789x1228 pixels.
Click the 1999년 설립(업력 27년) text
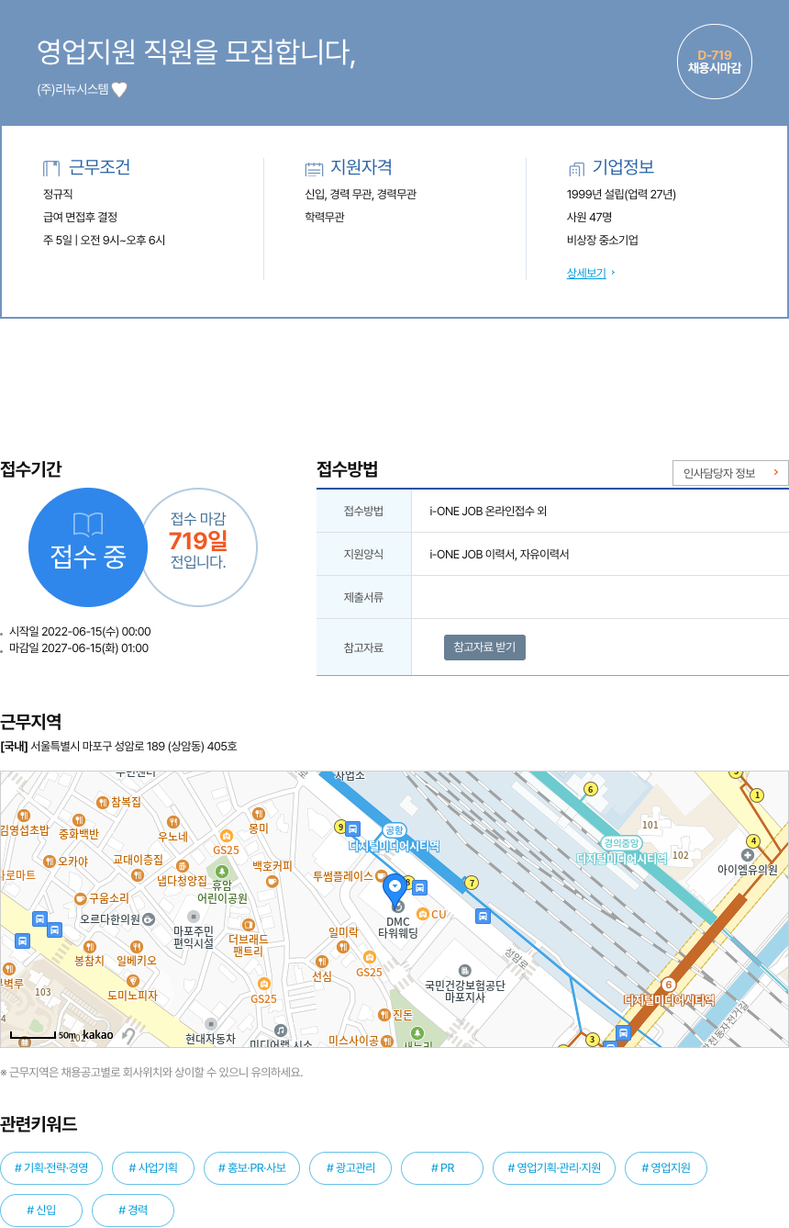coord(621,194)
